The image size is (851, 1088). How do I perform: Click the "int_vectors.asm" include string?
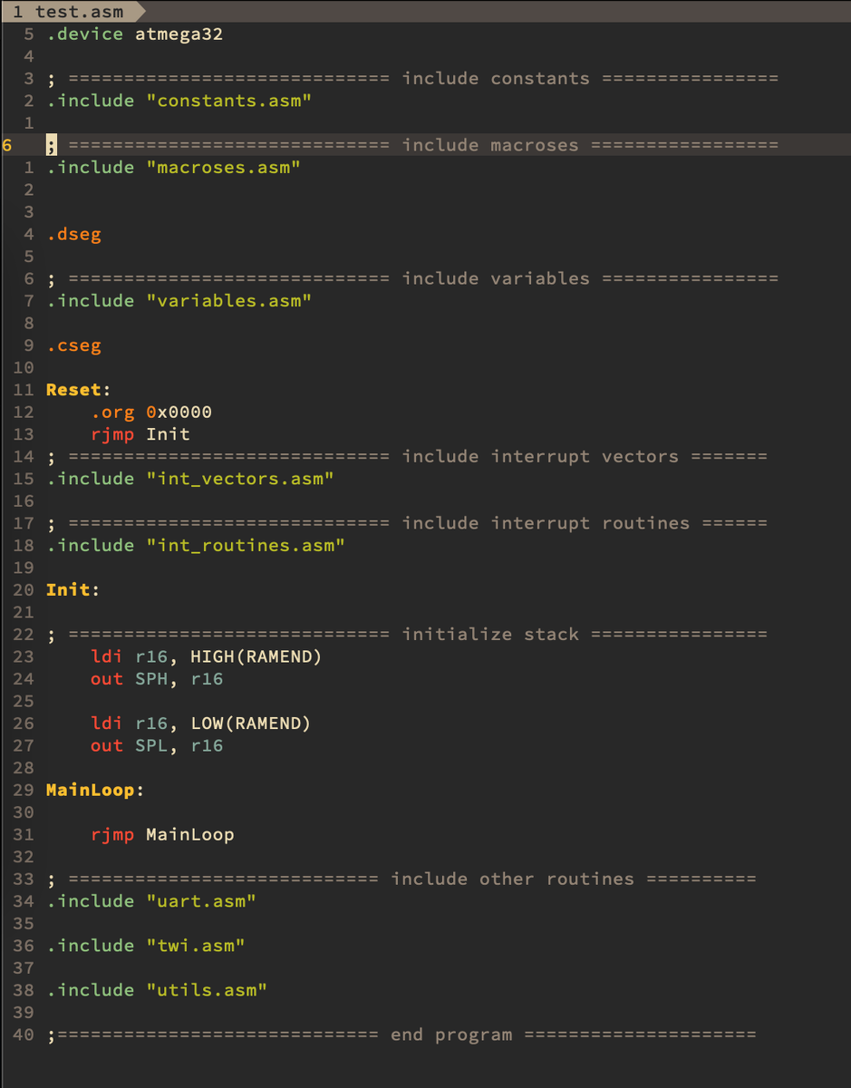coord(240,479)
